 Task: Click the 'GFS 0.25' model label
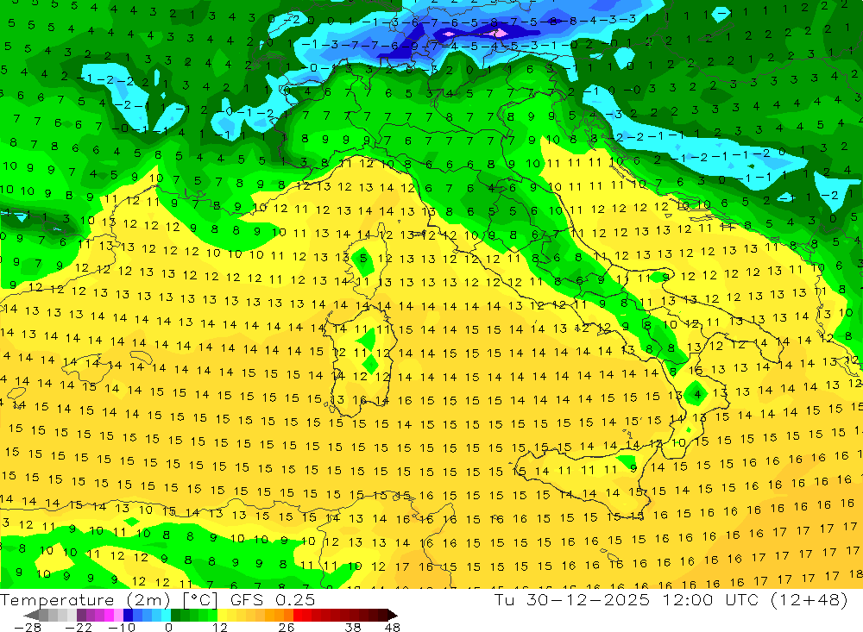click(273, 600)
